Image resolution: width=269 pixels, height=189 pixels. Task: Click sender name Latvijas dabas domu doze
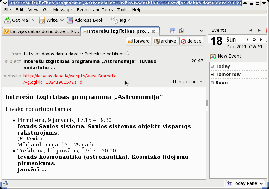click(x=74, y=54)
